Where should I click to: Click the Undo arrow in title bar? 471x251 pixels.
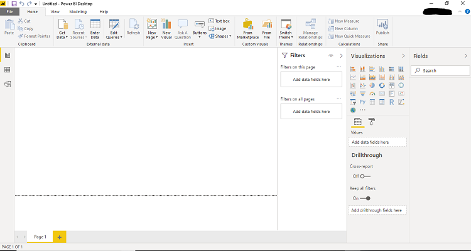[x=21, y=4]
